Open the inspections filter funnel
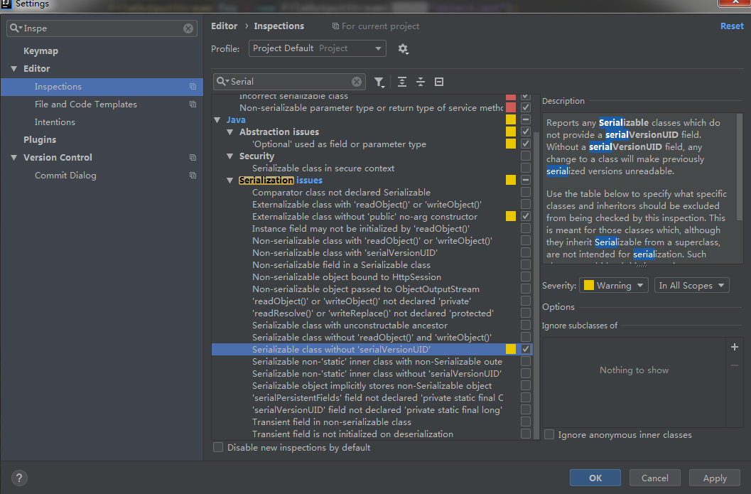 pos(379,82)
